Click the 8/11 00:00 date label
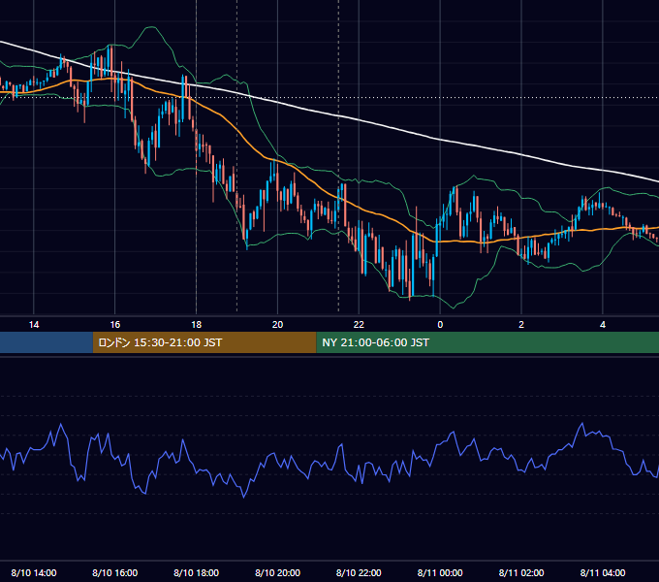 [x=440, y=572]
